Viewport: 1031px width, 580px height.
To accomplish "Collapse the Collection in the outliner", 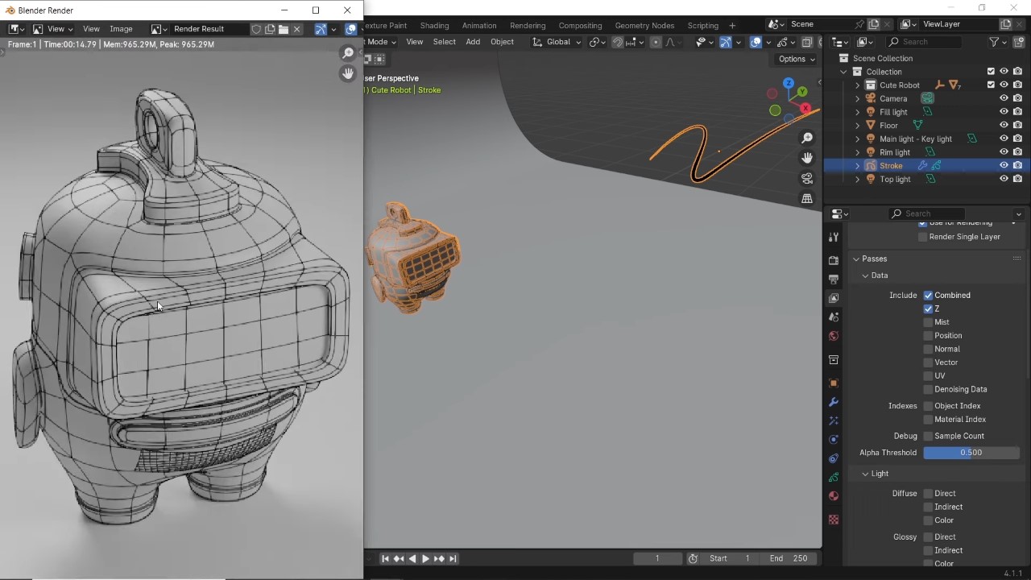I will coord(843,71).
